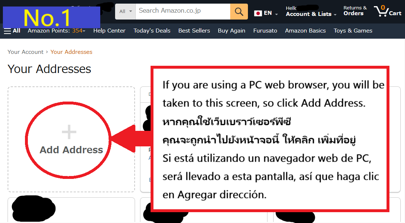Click the Your Account breadcrumb link

click(25, 52)
